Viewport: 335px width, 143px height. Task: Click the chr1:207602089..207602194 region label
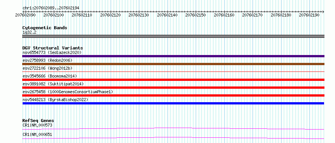(x=51, y=8)
